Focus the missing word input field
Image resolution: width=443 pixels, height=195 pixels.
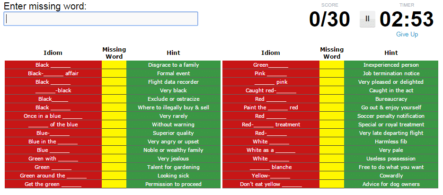coord(101,18)
